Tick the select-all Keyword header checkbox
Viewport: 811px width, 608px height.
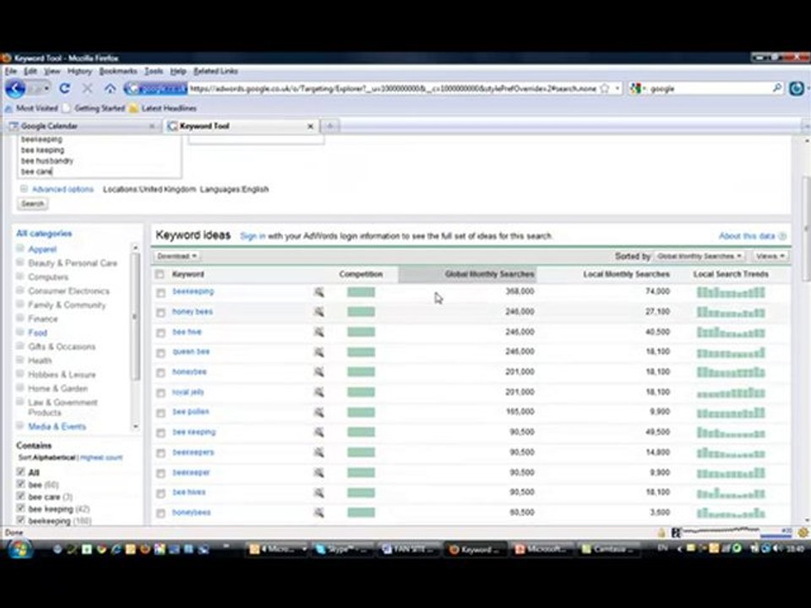[160, 274]
